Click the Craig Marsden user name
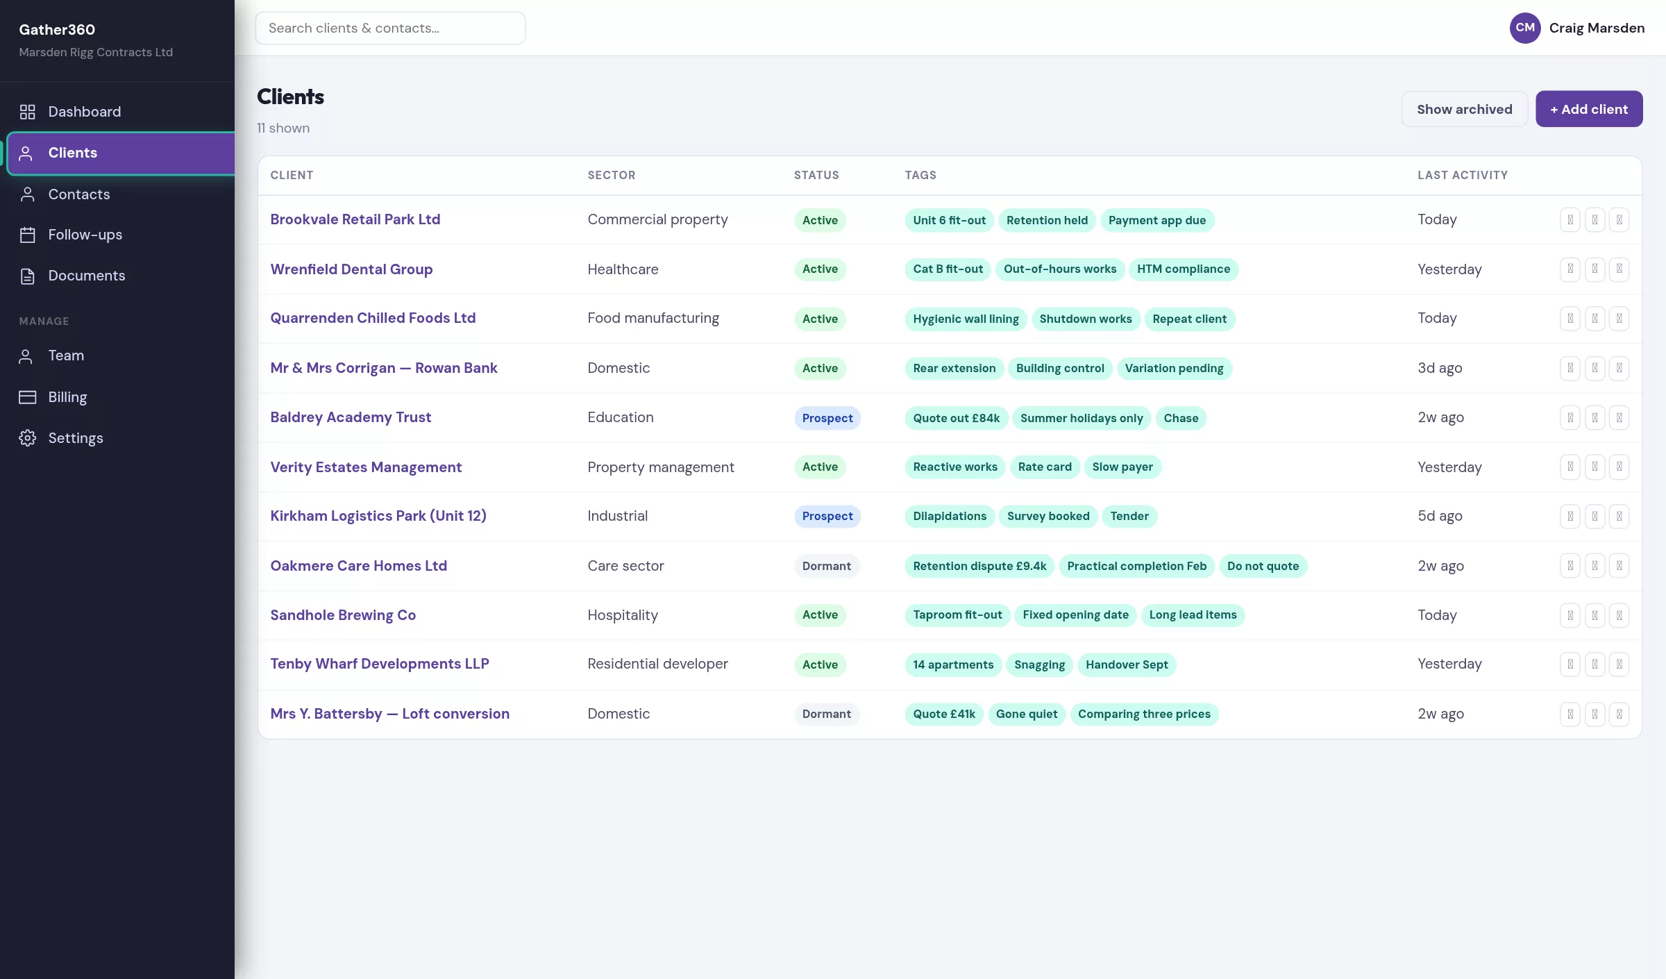Image resolution: width=1666 pixels, height=979 pixels. (1597, 28)
